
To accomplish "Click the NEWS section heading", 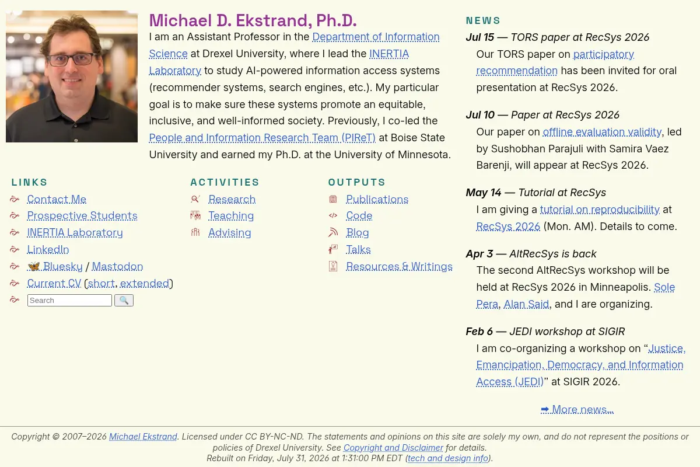I will pos(483,20).
